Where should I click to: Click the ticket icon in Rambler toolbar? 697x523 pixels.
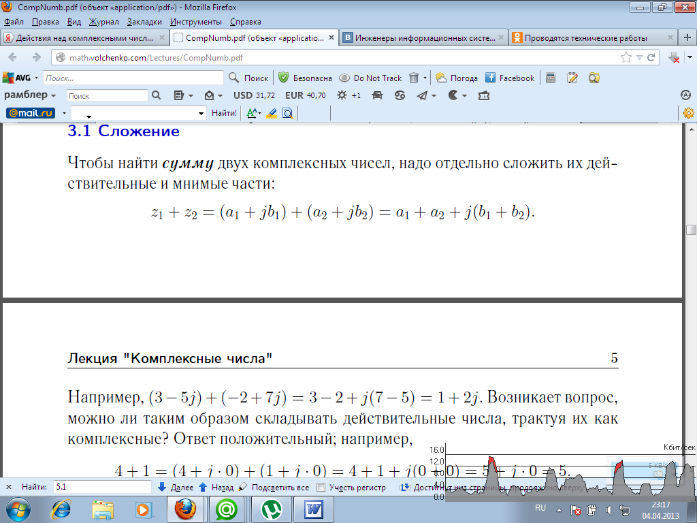click(484, 95)
